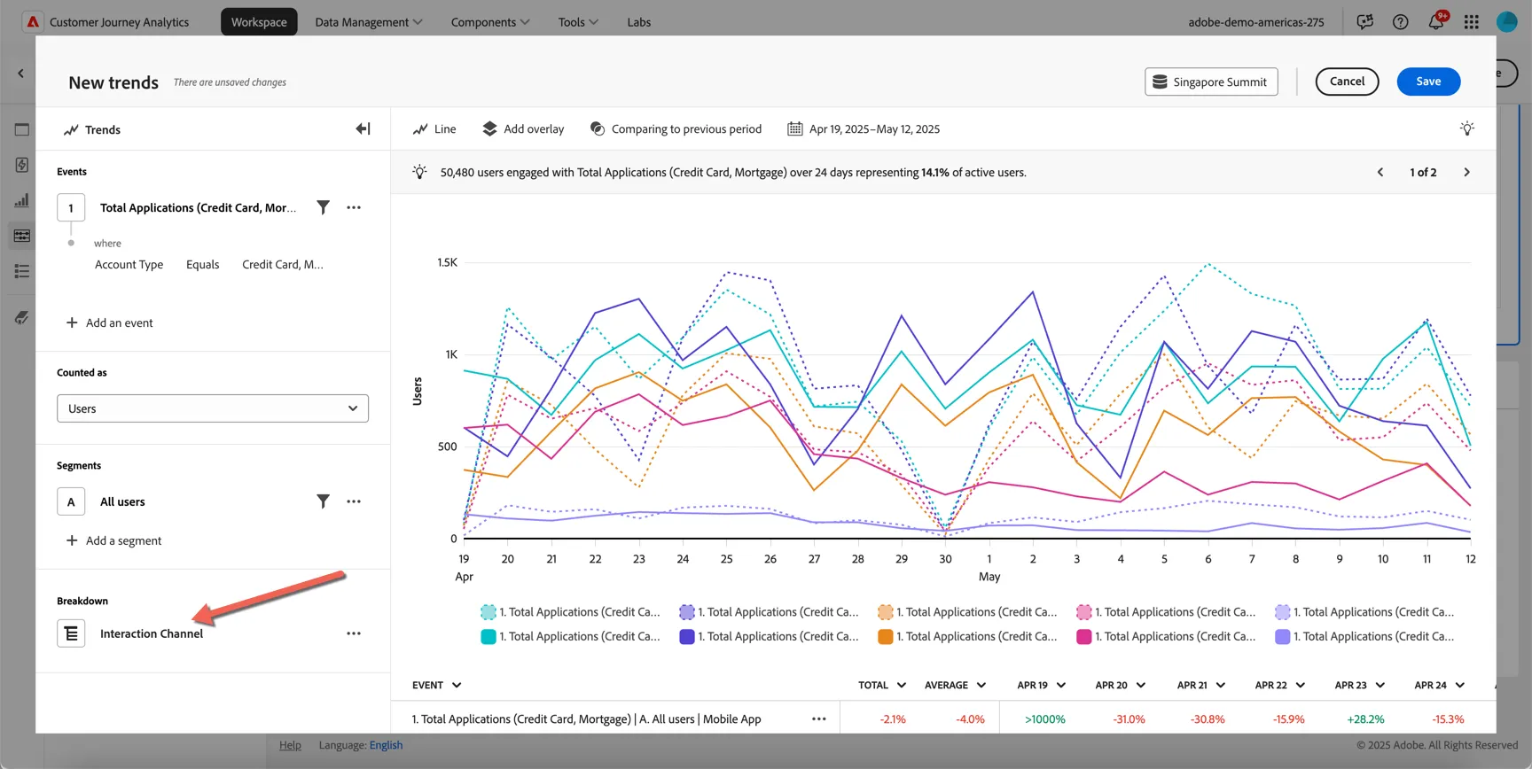Click the solid teal legend swatch
Screen dimensions: 1532x769
pyautogui.click(x=489, y=637)
